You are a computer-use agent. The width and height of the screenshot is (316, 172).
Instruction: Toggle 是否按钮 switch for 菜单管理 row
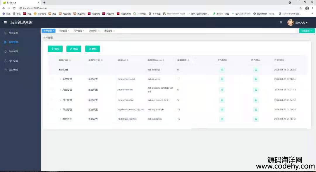222,79
